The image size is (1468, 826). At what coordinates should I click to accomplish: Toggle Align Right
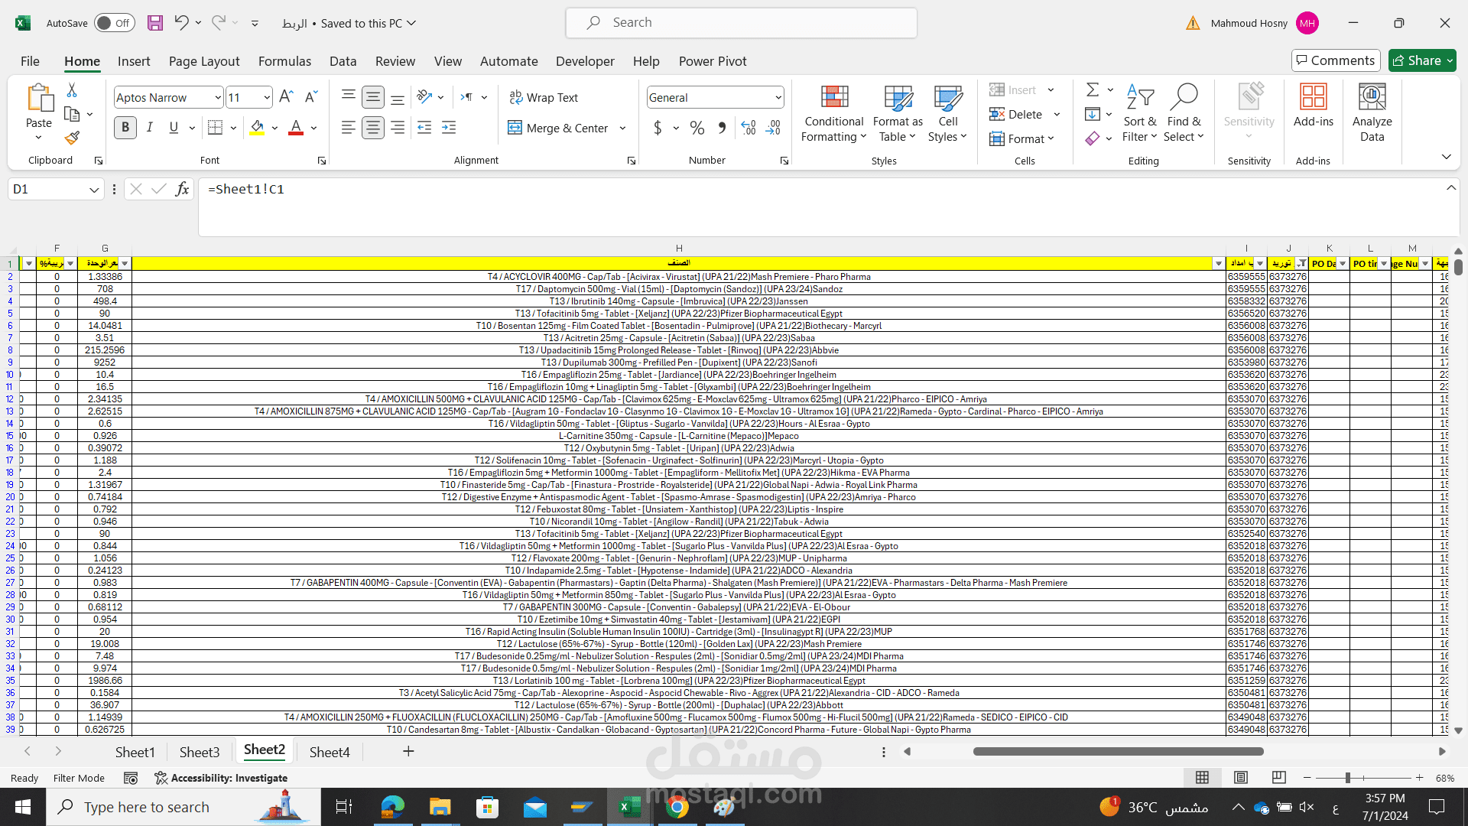point(398,128)
